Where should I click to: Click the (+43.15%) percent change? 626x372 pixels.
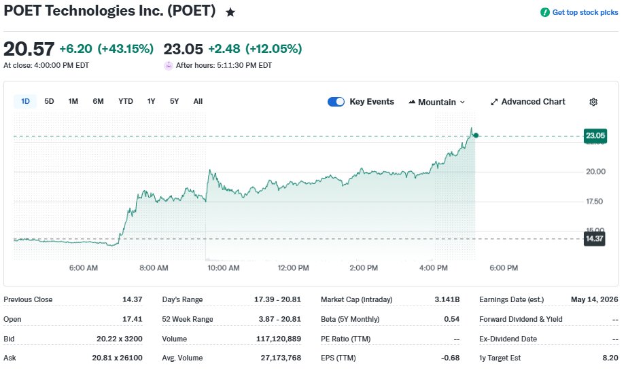pyautogui.click(x=125, y=49)
